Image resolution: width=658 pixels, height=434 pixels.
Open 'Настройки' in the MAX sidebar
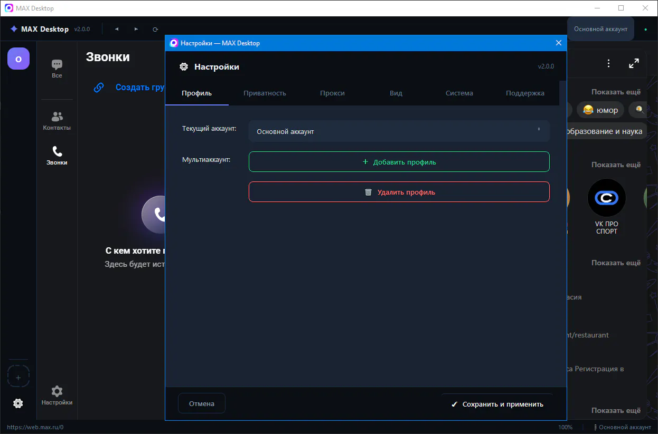coord(57,396)
